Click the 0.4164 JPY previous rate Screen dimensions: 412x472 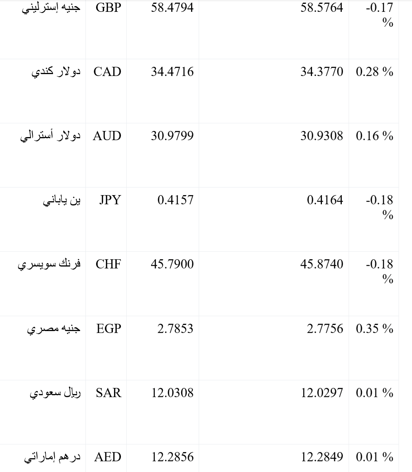click(325, 200)
